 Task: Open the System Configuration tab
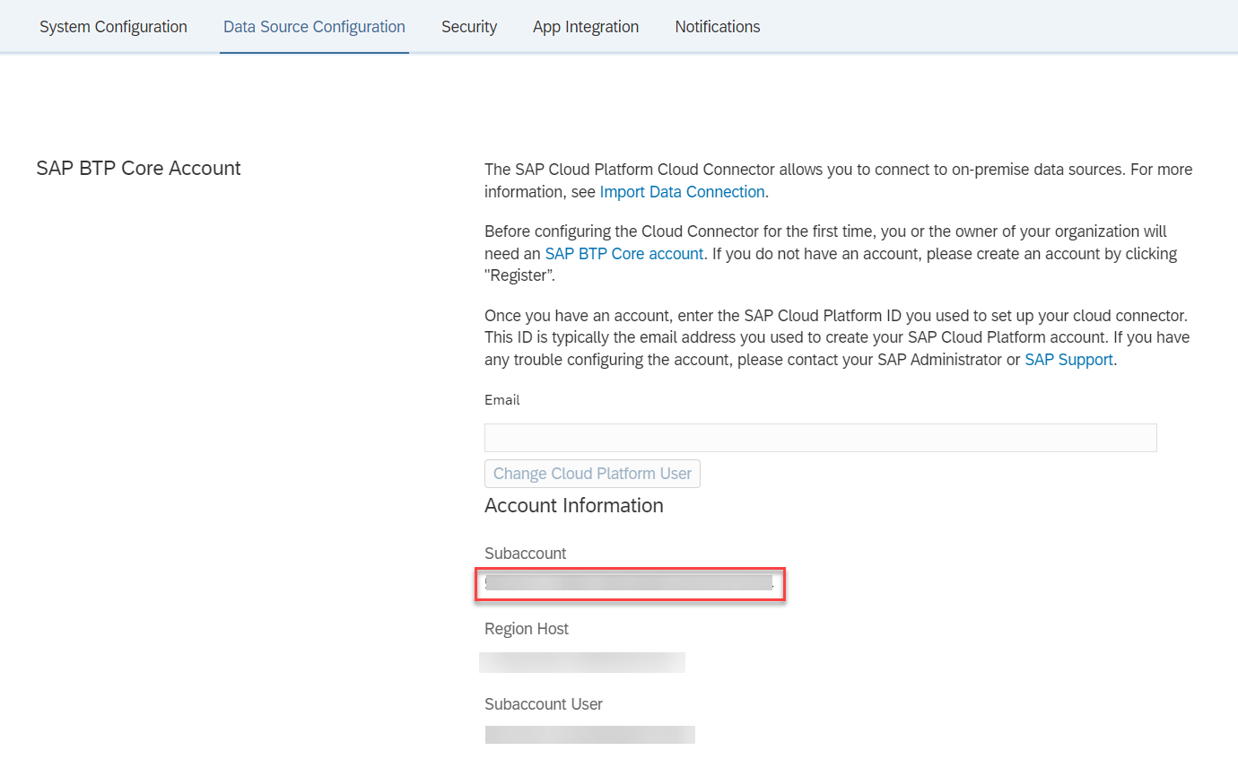pyautogui.click(x=113, y=27)
